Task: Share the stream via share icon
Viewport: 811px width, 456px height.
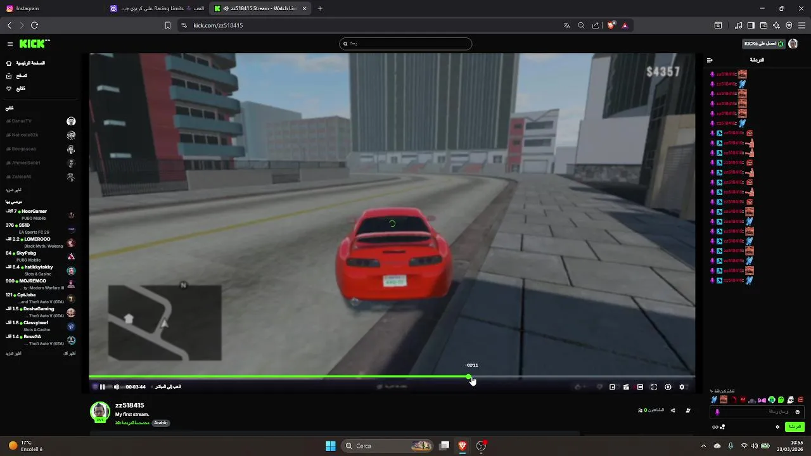Action: pos(673,410)
